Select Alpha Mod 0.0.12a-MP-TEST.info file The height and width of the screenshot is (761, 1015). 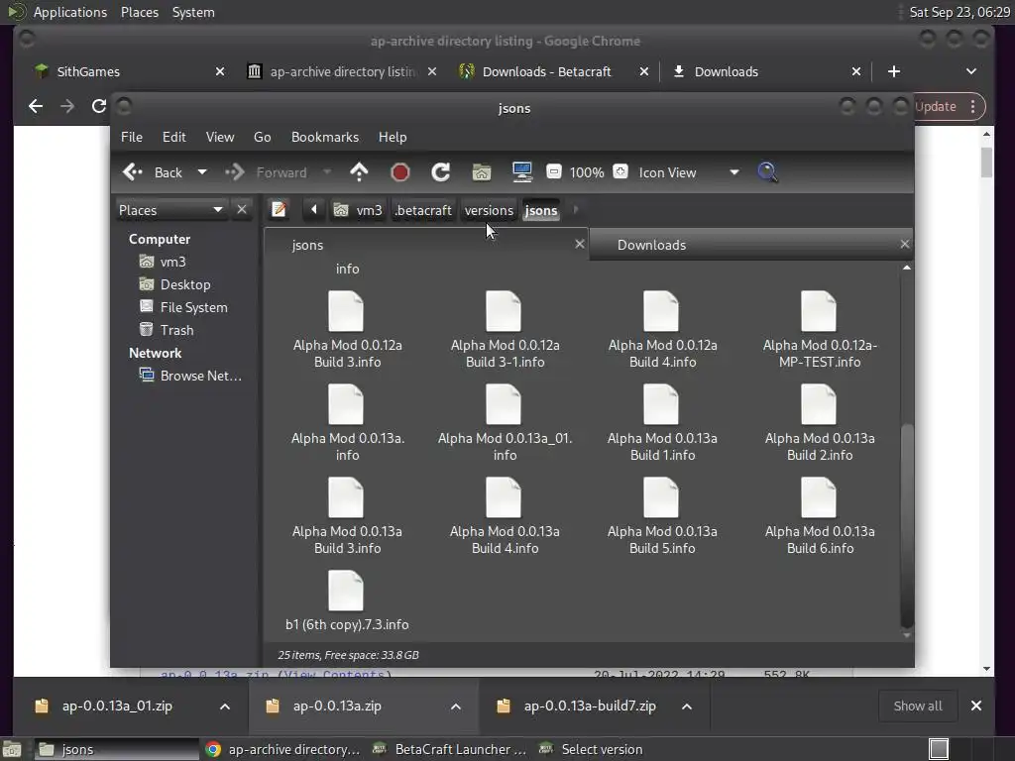pyautogui.click(x=820, y=330)
